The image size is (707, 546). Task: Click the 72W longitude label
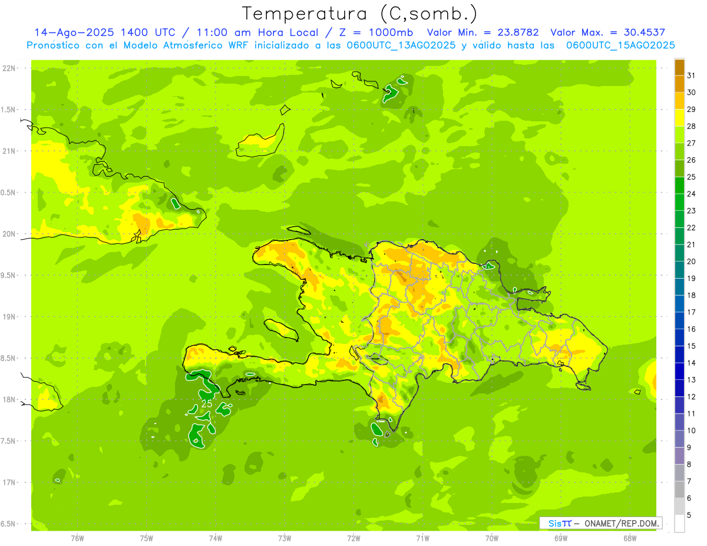click(x=353, y=538)
